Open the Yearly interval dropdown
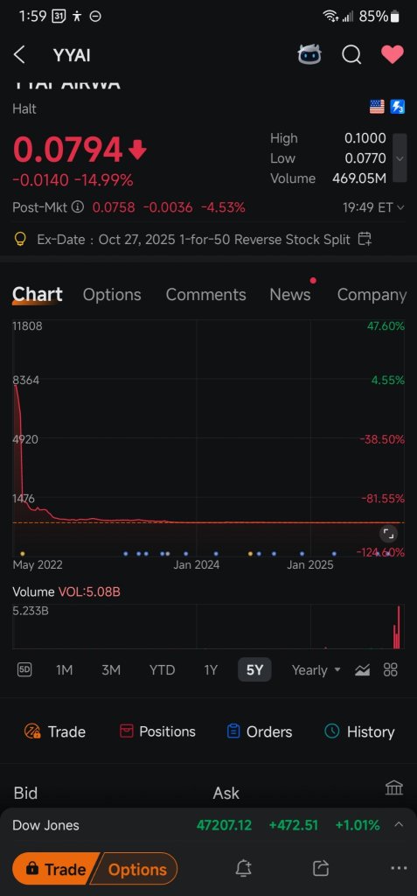Image resolution: width=417 pixels, height=896 pixels. [316, 669]
